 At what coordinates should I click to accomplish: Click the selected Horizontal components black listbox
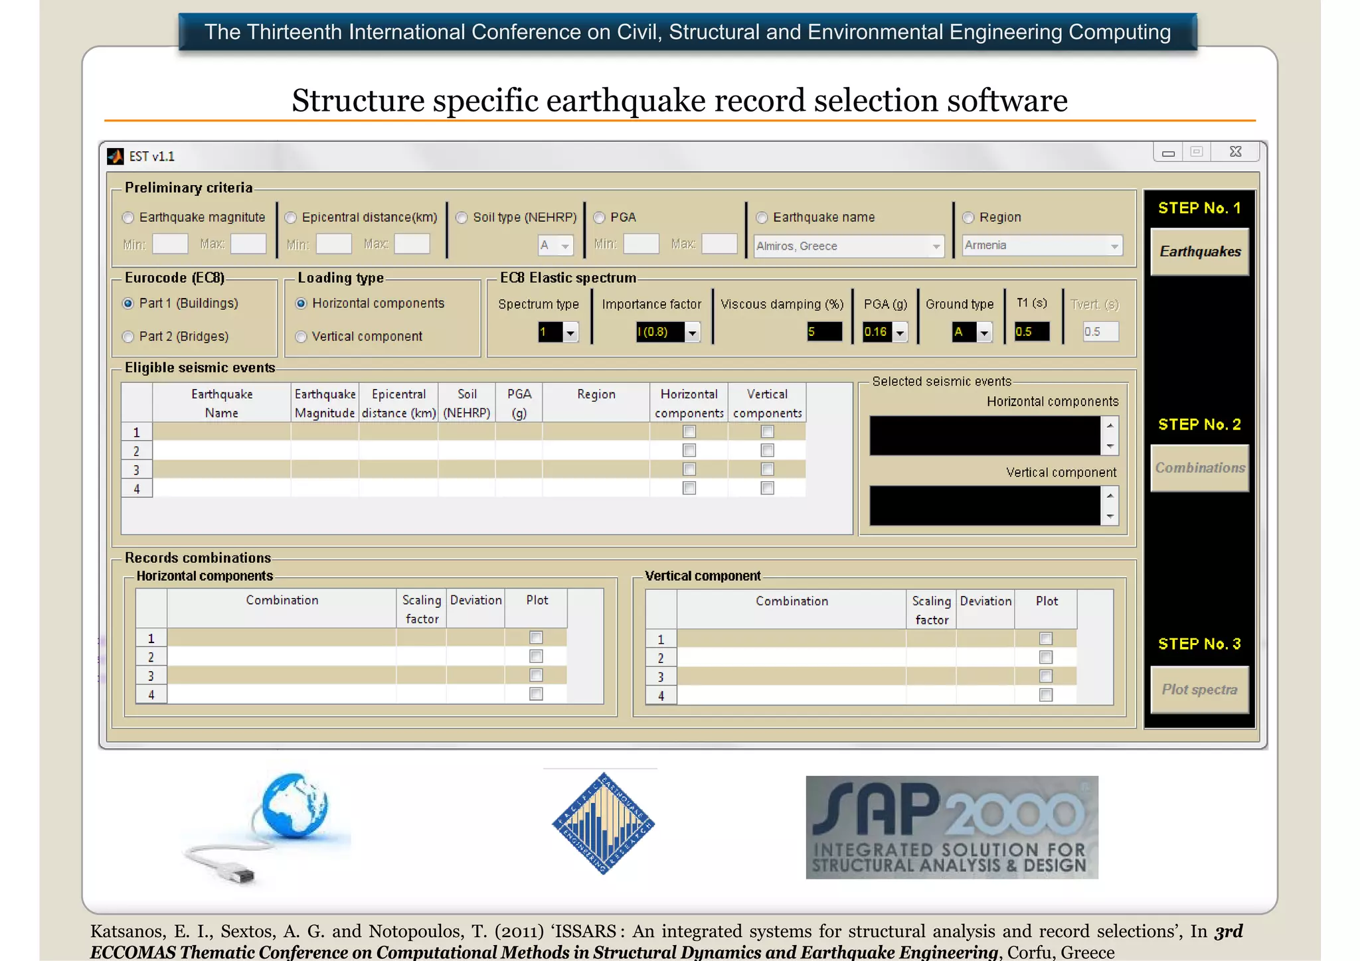985,435
